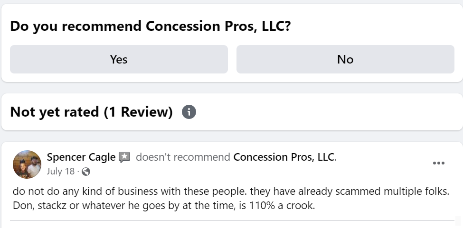Viewport: 463px width, 228px height.
Task: Open the rating info icon
Action: [189, 112]
